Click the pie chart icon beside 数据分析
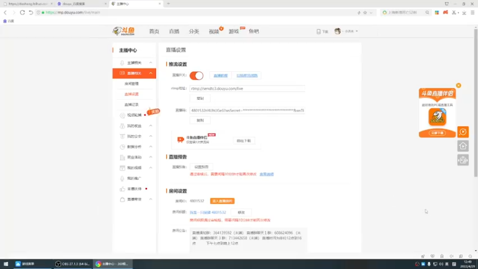The image size is (478, 269). click(x=122, y=146)
